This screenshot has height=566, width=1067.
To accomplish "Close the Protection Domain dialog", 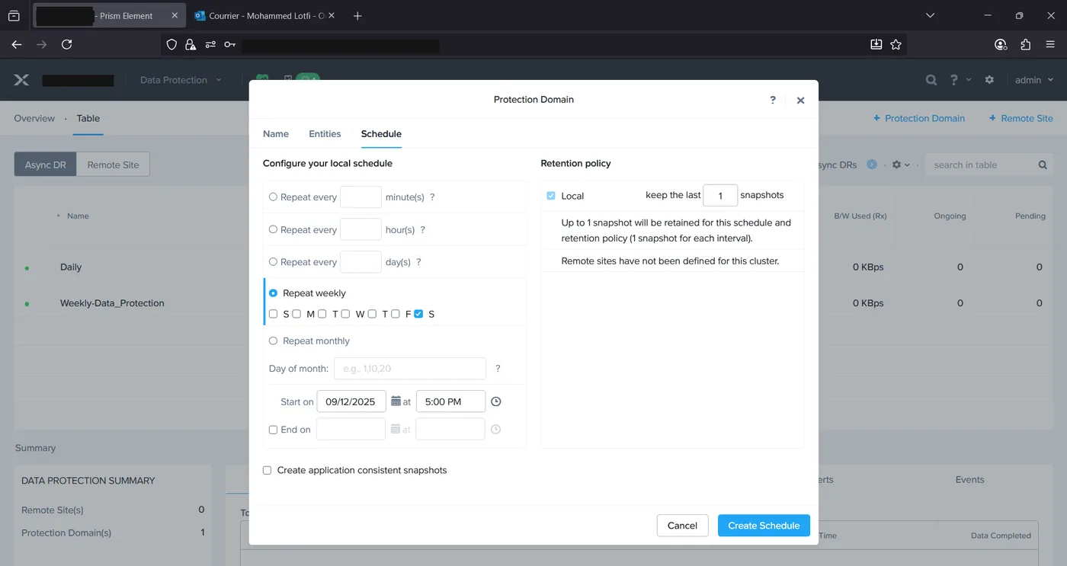I will click(x=800, y=100).
